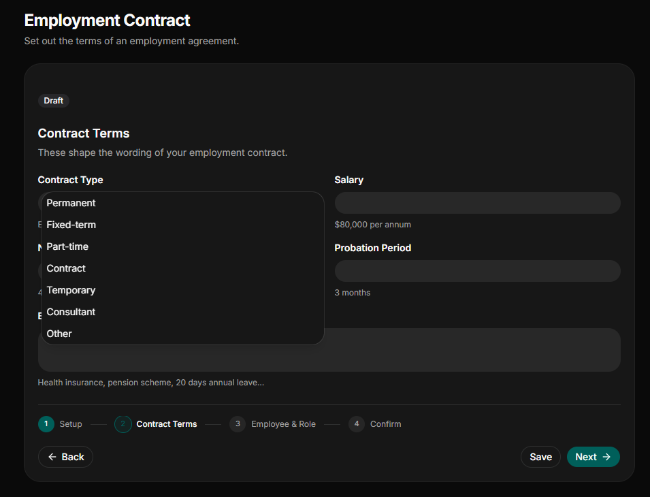The width and height of the screenshot is (650, 497).
Task: Select the Contract option in list
Action: click(x=182, y=269)
